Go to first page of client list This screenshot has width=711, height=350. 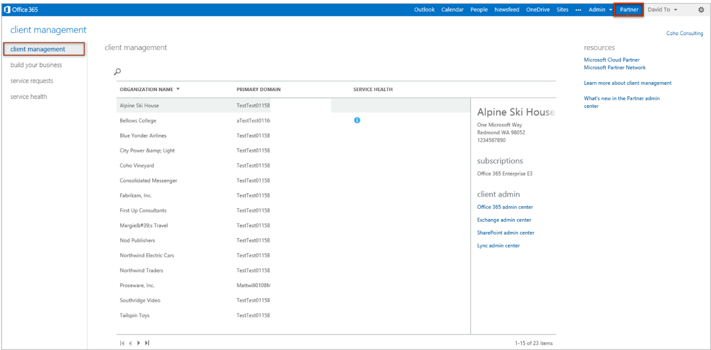pyautogui.click(x=122, y=343)
